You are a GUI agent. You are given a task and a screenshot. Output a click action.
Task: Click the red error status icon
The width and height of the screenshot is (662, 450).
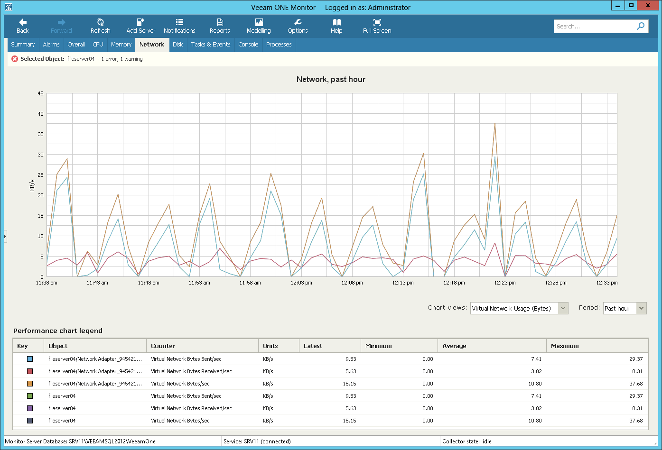coord(15,59)
